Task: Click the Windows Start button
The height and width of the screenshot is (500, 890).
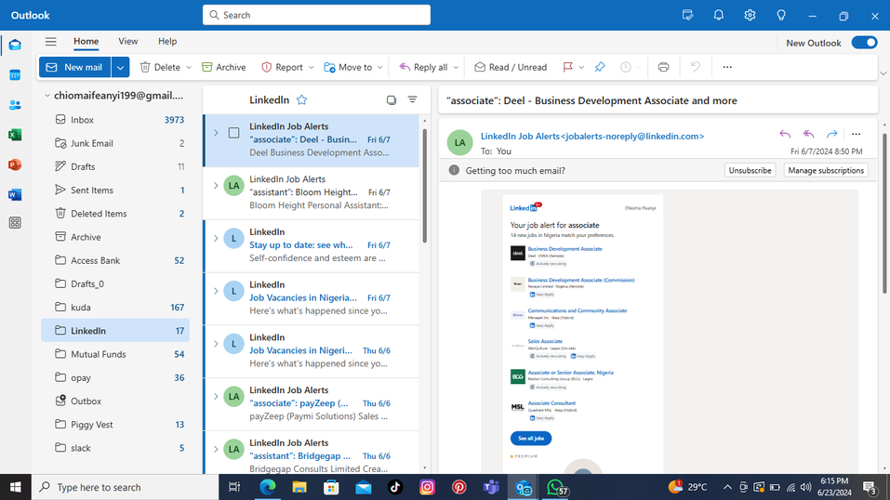Action: [x=15, y=487]
